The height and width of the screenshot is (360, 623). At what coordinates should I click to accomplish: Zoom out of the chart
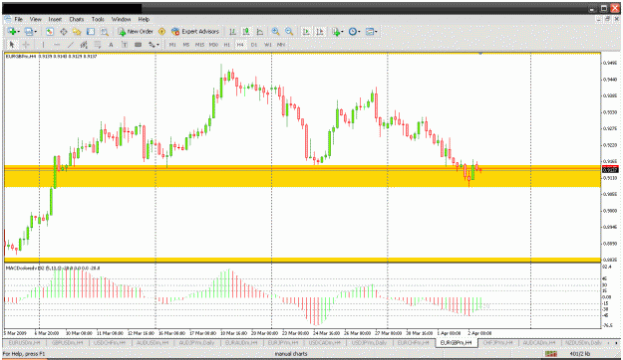click(x=289, y=31)
